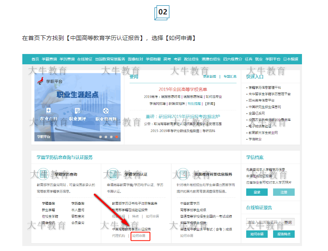This screenshot has height=251, width=328.
Task: Open the 学信网招聘 link
Action: (x=157, y=103)
